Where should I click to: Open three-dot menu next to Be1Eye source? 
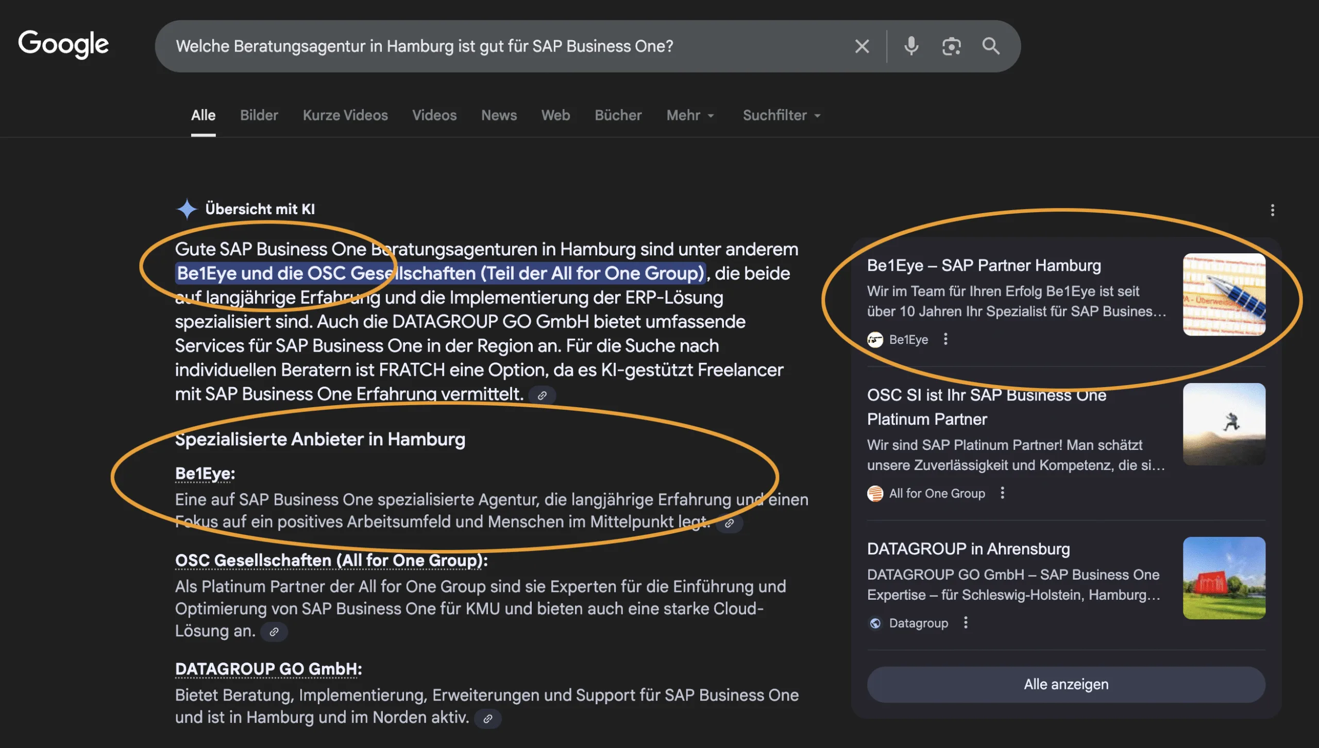(945, 339)
